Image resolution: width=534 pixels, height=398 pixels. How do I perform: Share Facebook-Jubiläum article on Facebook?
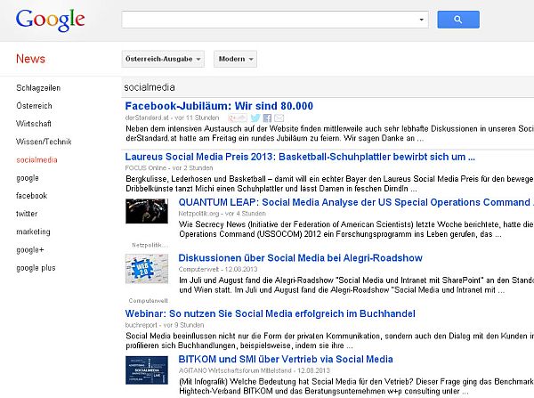(266, 118)
